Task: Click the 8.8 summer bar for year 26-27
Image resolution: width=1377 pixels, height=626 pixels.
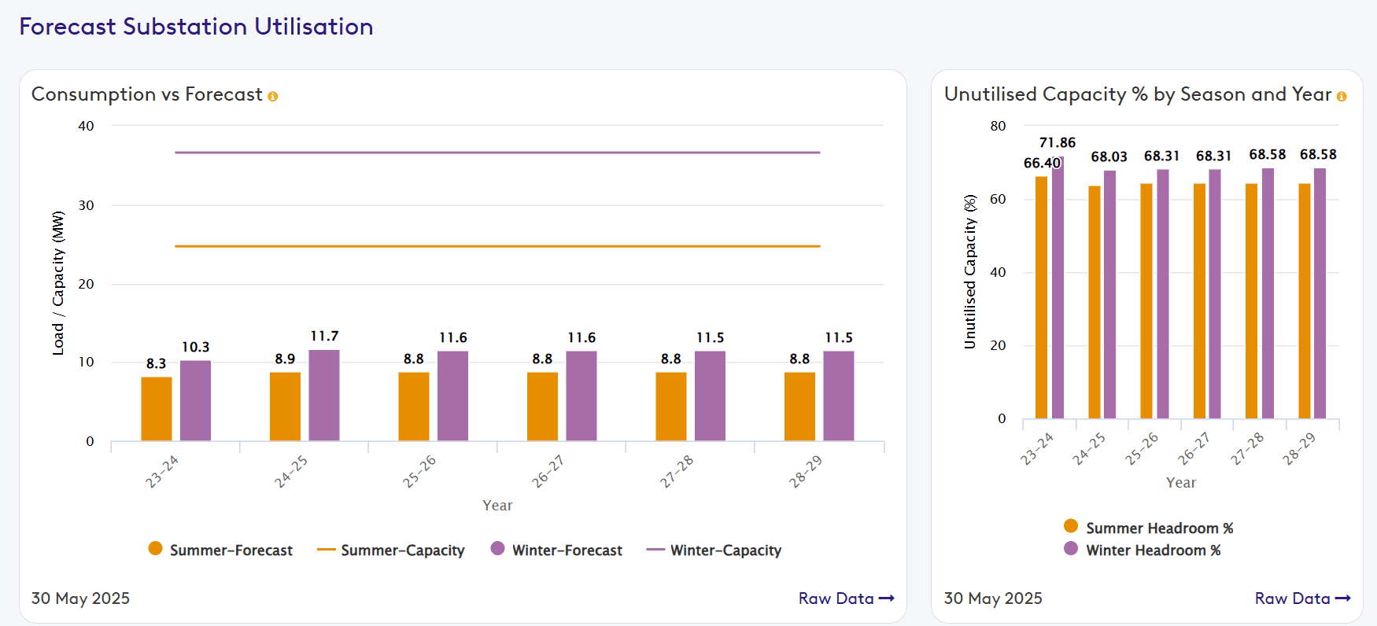Action: coord(542,406)
